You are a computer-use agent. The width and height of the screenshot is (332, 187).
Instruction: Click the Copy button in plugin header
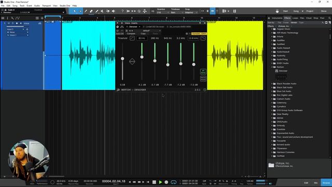143,34
